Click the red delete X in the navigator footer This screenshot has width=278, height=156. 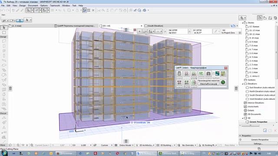pyautogui.click(x=275, y=130)
